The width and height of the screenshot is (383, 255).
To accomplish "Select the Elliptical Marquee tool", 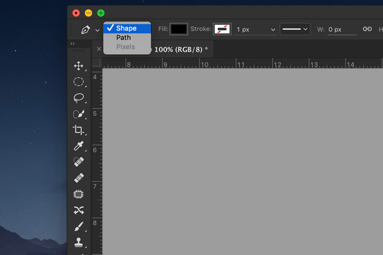I will point(78,82).
